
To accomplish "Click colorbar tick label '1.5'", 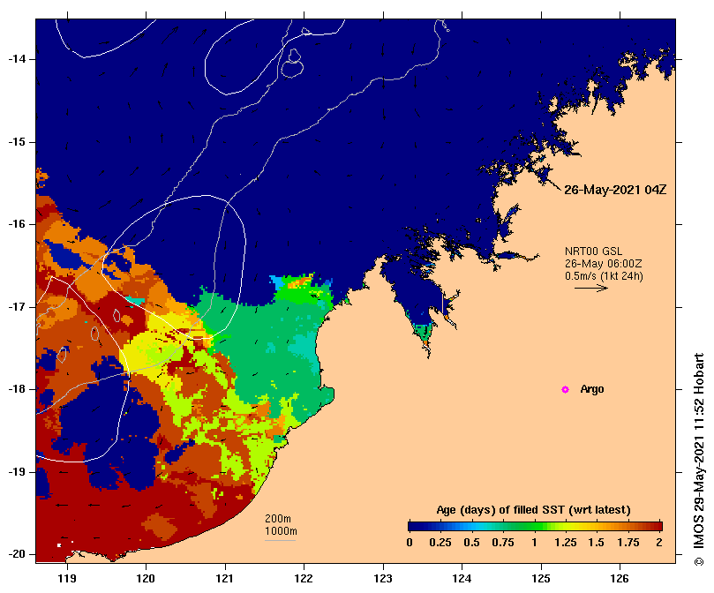I will pos(596,543).
